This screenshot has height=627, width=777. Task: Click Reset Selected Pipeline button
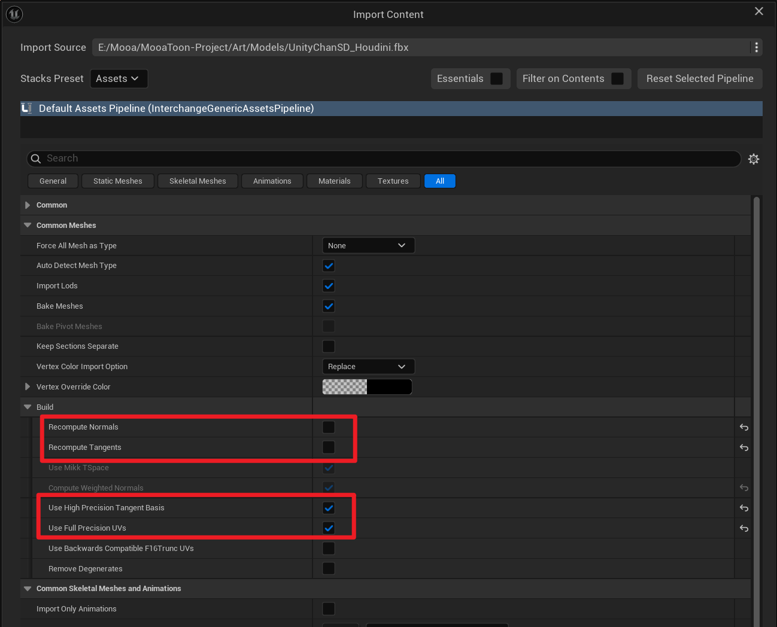click(699, 79)
